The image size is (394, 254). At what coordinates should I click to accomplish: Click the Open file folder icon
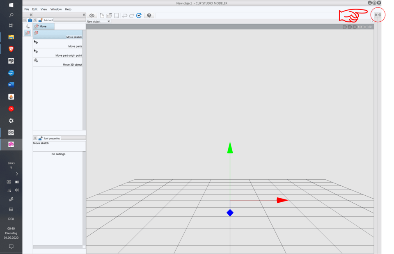109,16
